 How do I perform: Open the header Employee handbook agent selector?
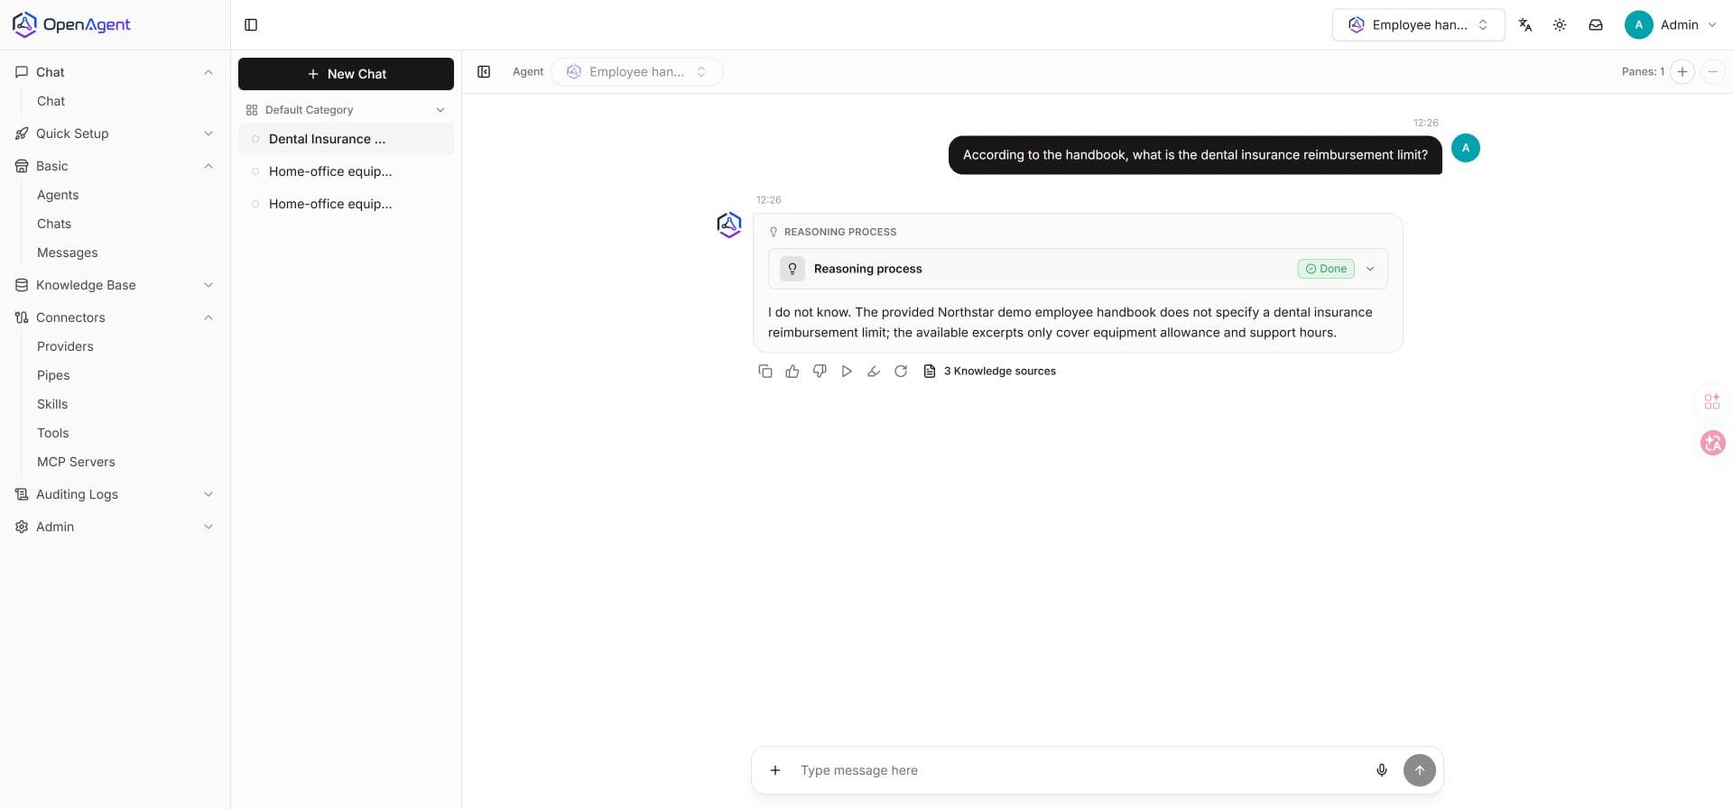point(1418,25)
